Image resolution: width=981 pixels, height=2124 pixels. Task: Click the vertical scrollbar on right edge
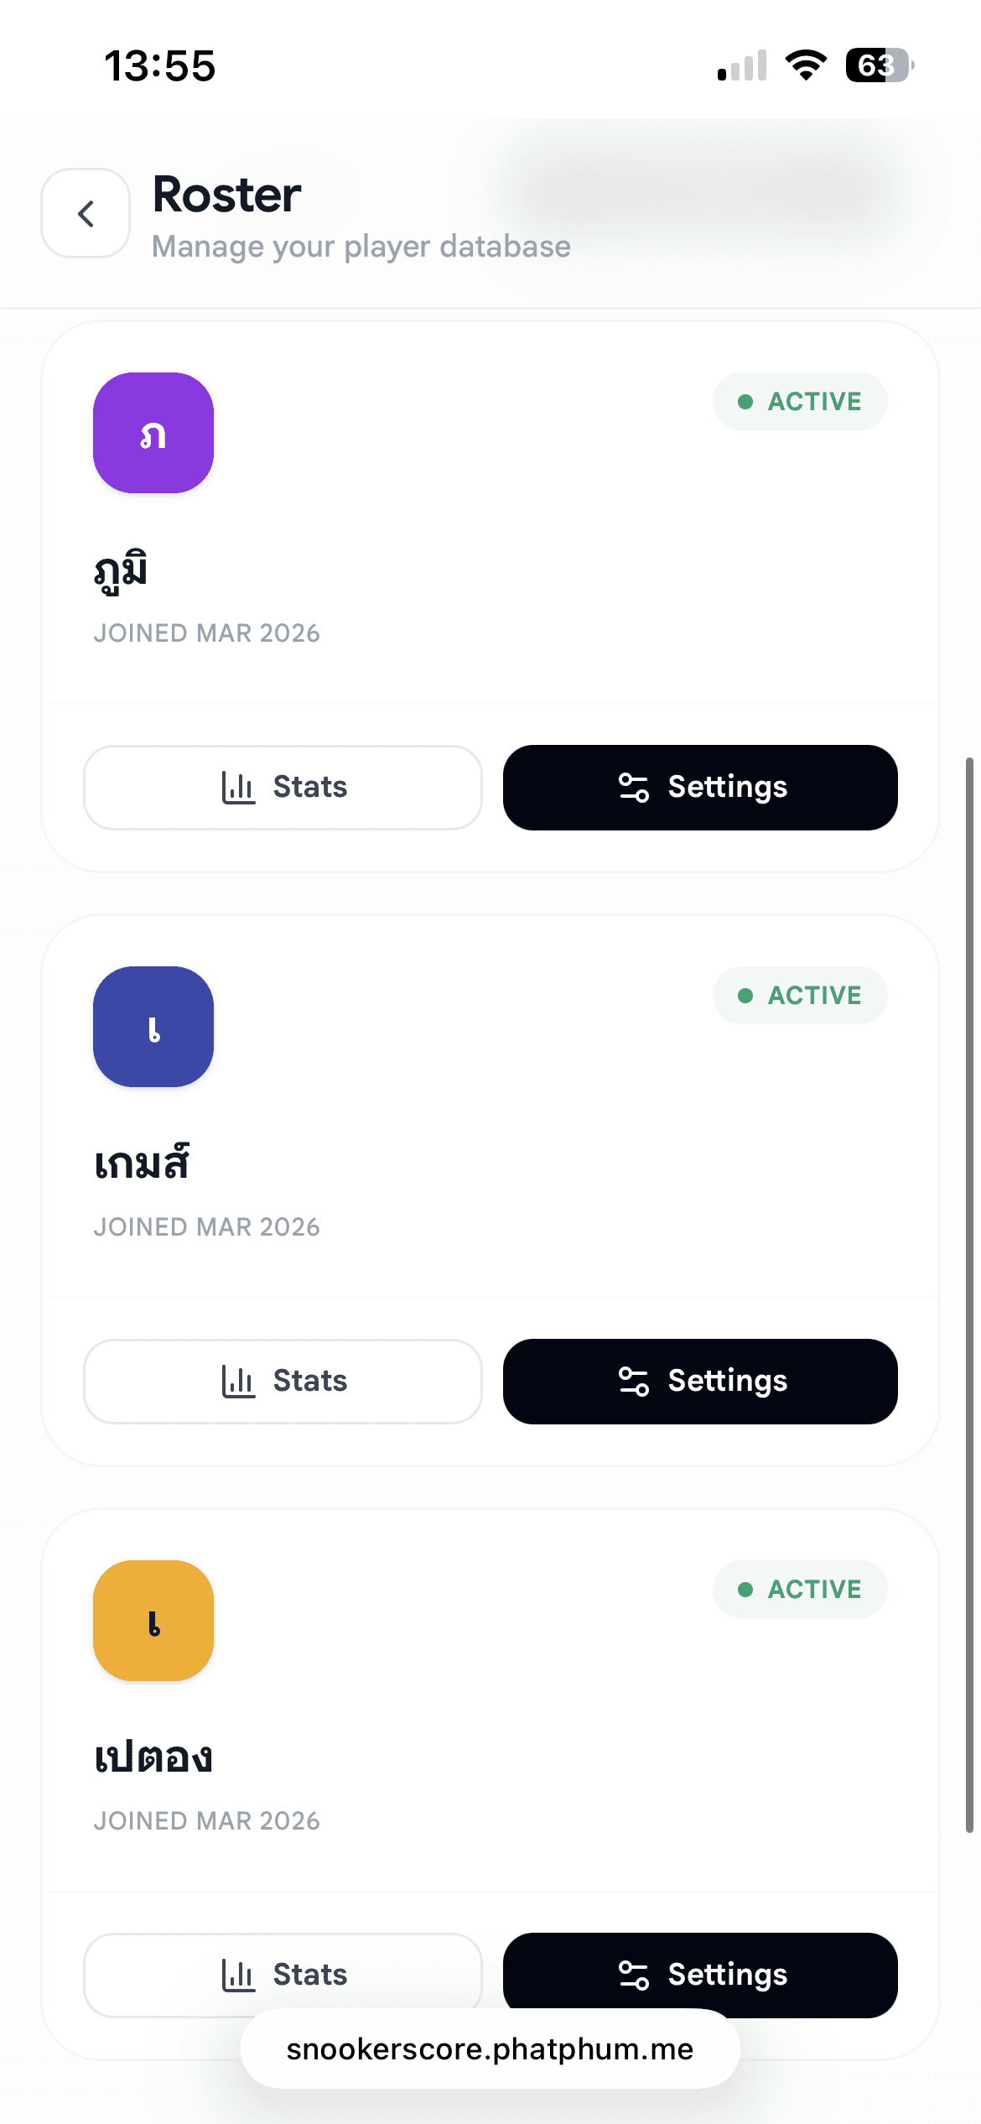point(969,1292)
